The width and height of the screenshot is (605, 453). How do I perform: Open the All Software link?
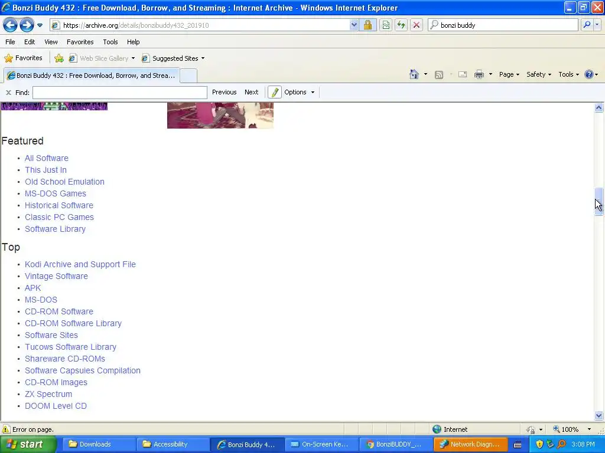(x=47, y=158)
